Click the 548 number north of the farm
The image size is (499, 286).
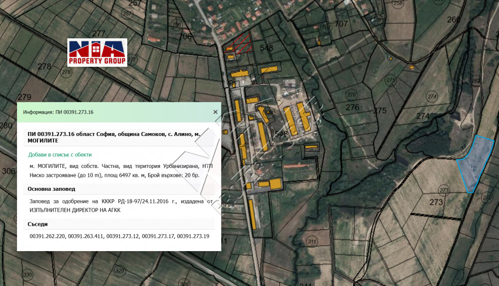tap(266, 48)
